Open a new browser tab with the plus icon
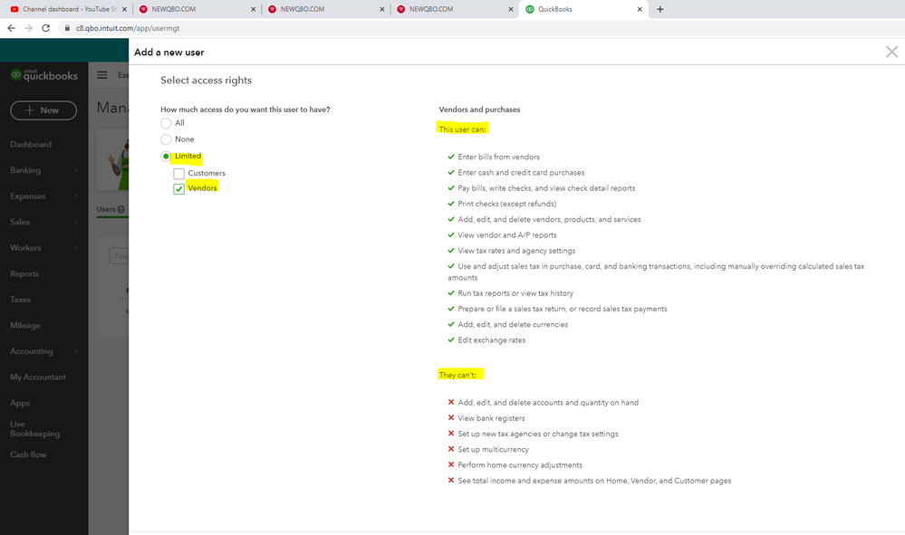 pyautogui.click(x=659, y=10)
